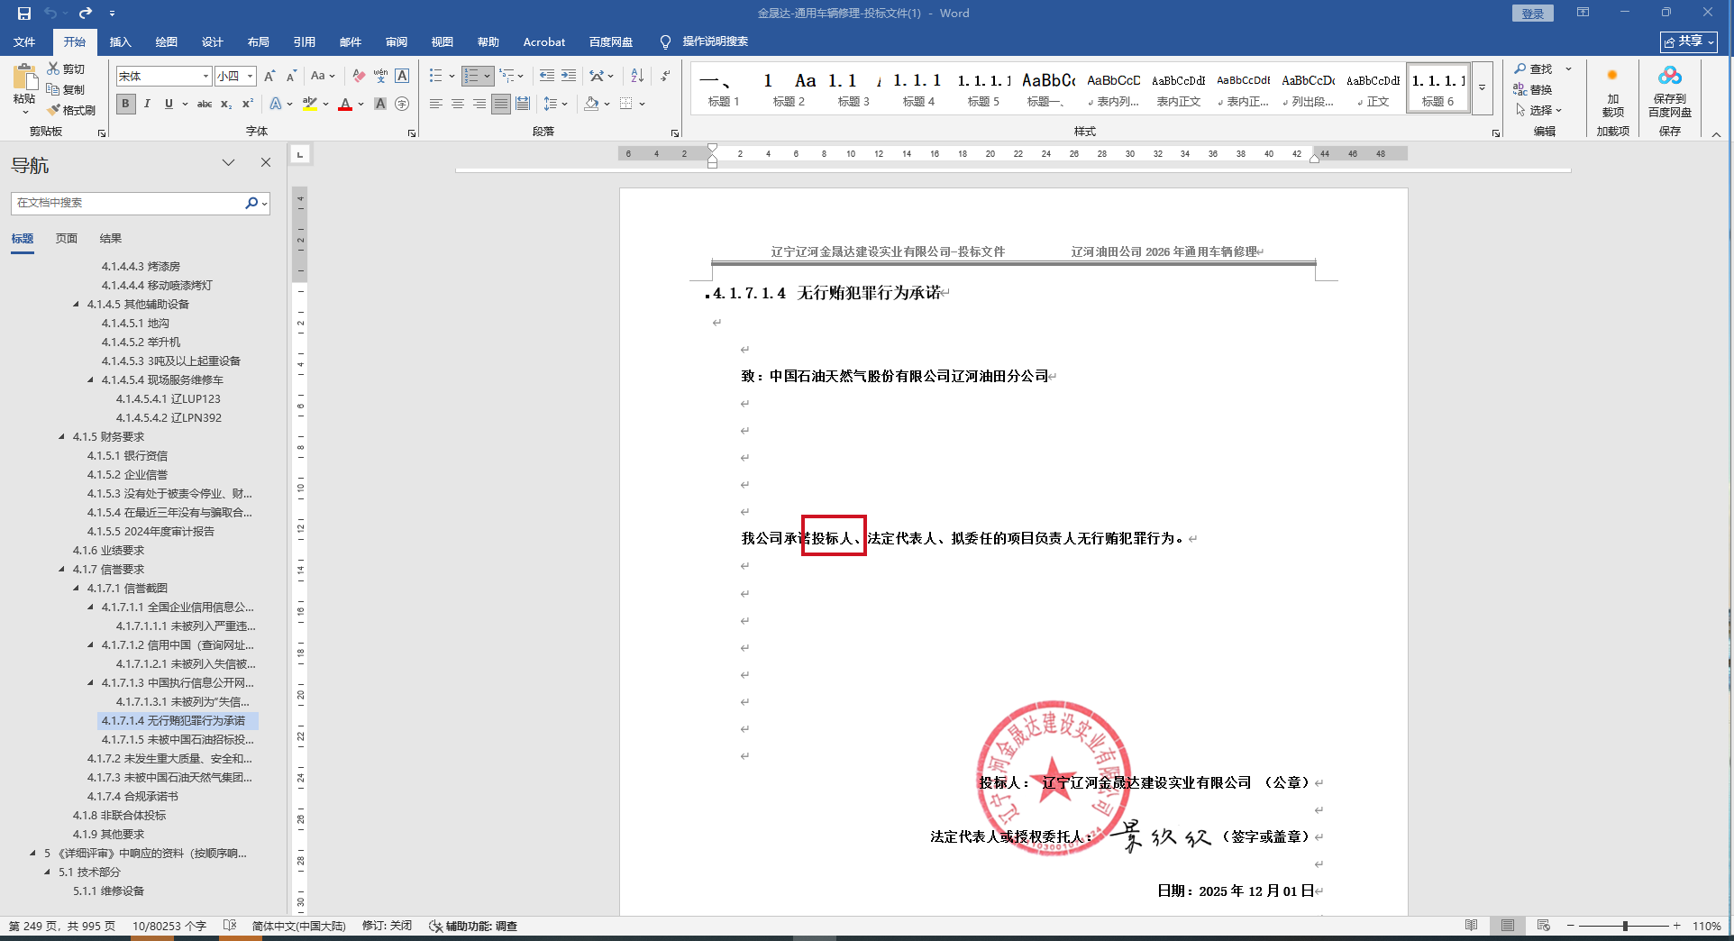Open the Change Case (Aa) dropdown
Viewport: 1734px width, 941px height.
(323, 77)
